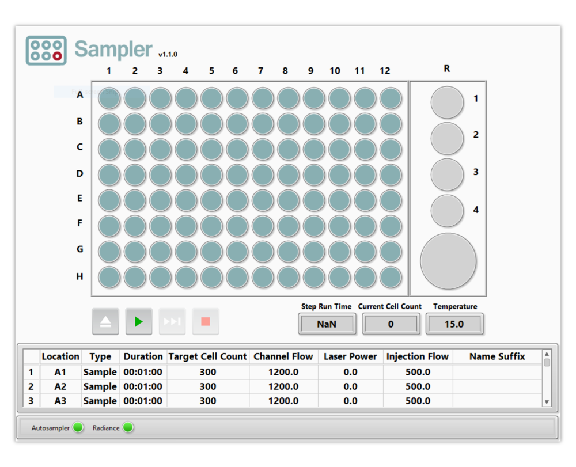Click the skip-to-next-step button
The height and width of the screenshot is (467, 576).
[172, 321]
